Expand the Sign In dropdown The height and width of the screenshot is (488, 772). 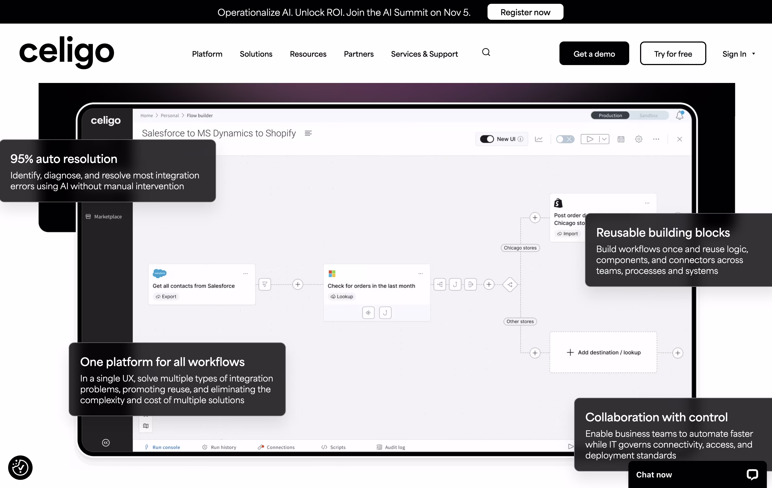[x=738, y=54]
